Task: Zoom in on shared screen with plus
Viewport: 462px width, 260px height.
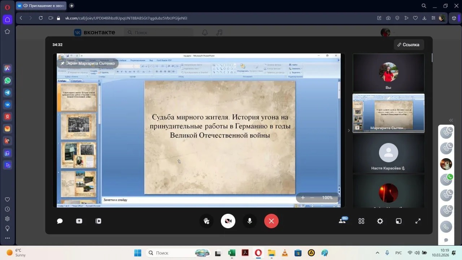Action: pyautogui.click(x=303, y=198)
